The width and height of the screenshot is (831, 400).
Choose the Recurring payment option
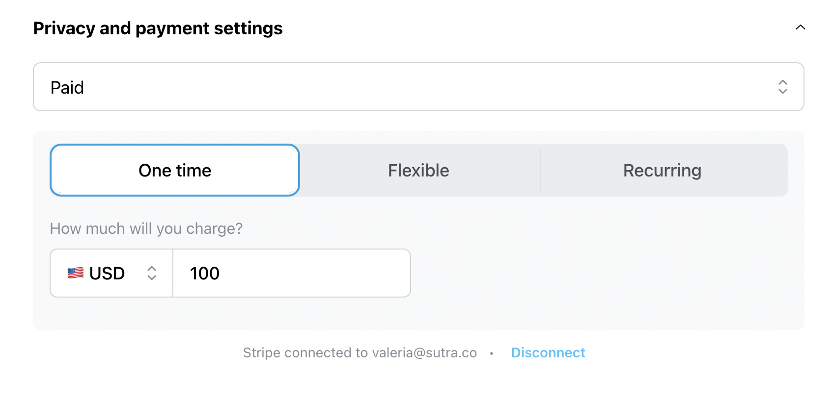coord(663,170)
